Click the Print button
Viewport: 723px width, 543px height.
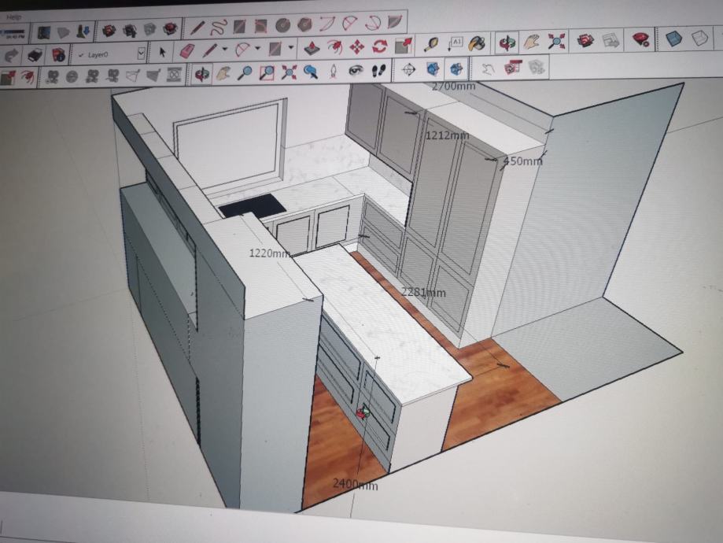[x=35, y=54]
